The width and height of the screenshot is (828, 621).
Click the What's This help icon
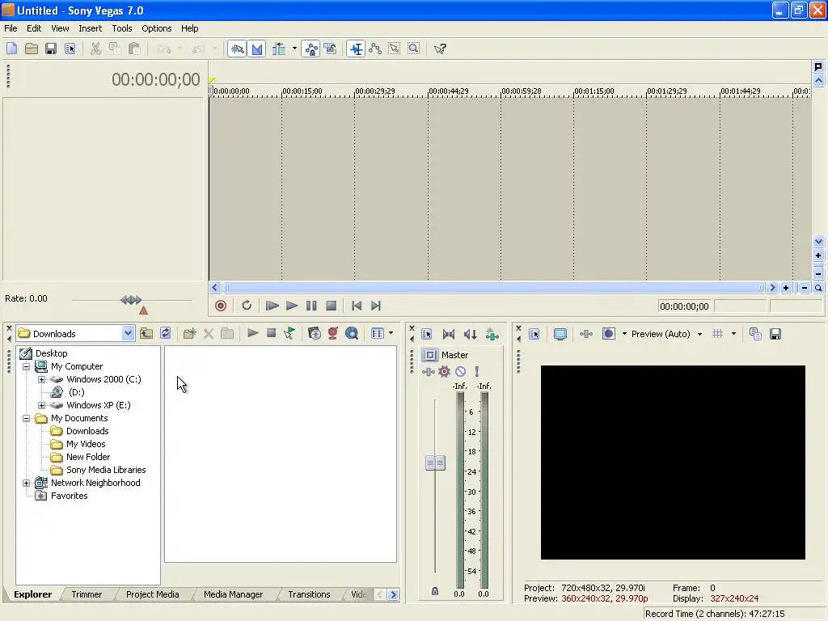[x=440, y=49]
